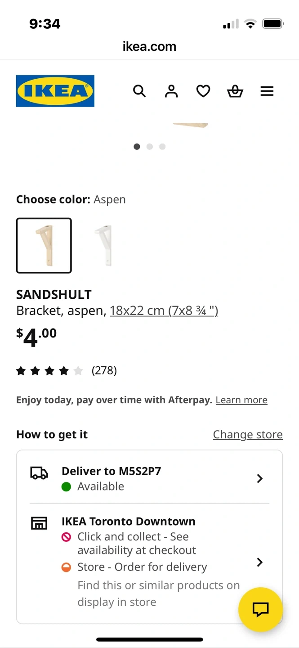Screen dimensions: 299x648
Task: Jump to third image carousel dot
Action: coord(162,147)
